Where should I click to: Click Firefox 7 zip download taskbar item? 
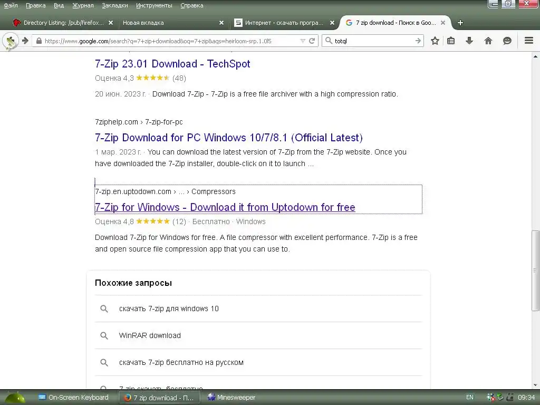pyautogui.click(x=159, y=398)
